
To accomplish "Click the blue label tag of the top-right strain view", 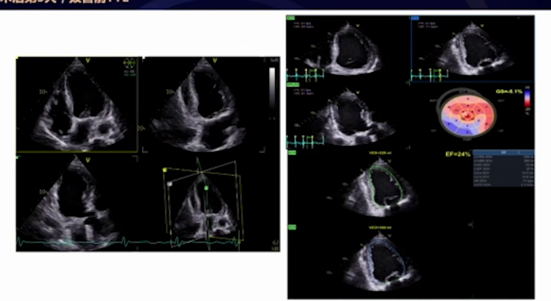I will [415, 18].
